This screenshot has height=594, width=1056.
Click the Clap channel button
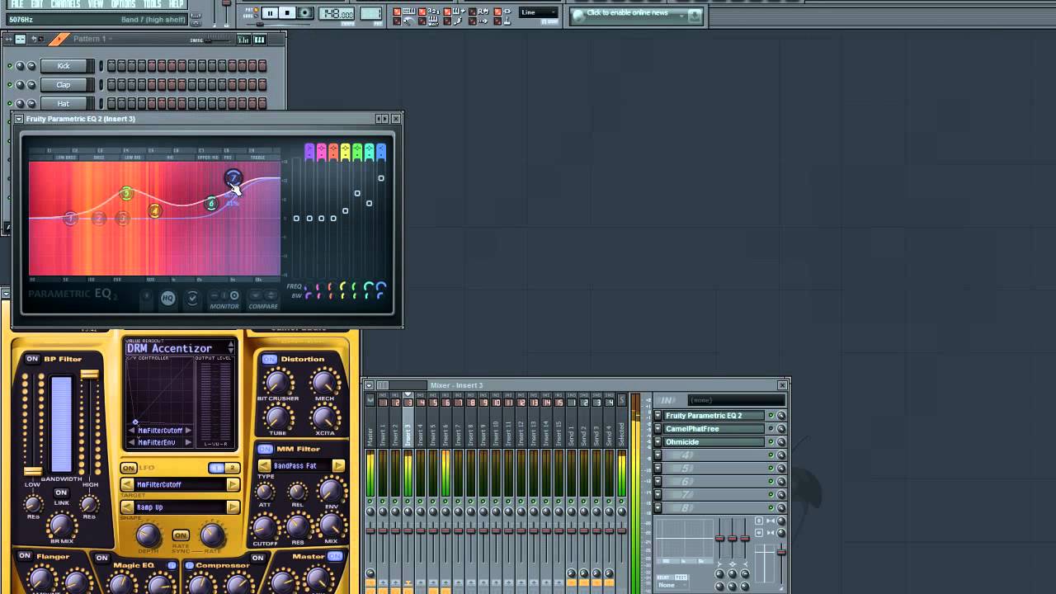(x=64, y=85)
